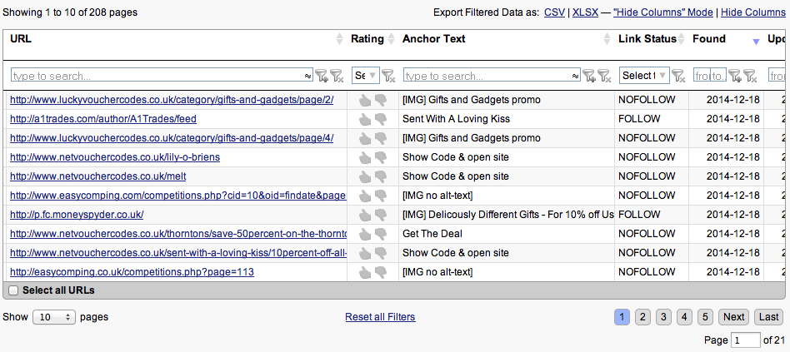The image size is (790, 352).
Task: Open the easycomping.co.uk page=113 URL
Action: point(132,272)
